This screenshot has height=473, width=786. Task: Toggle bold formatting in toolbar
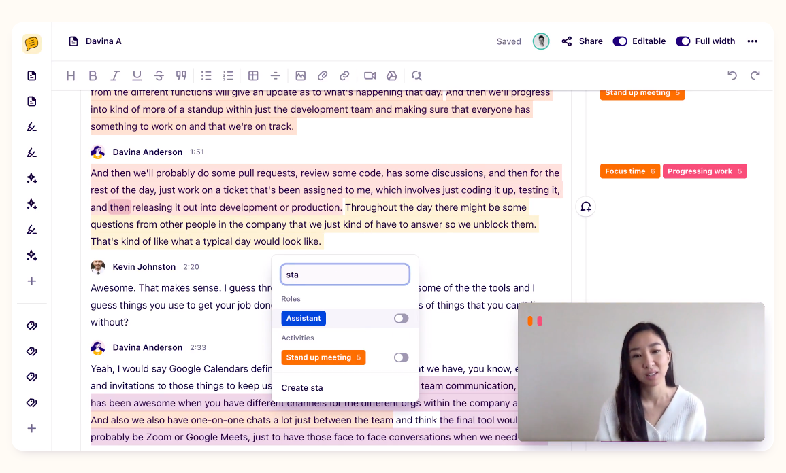click(x=93, y=75)
